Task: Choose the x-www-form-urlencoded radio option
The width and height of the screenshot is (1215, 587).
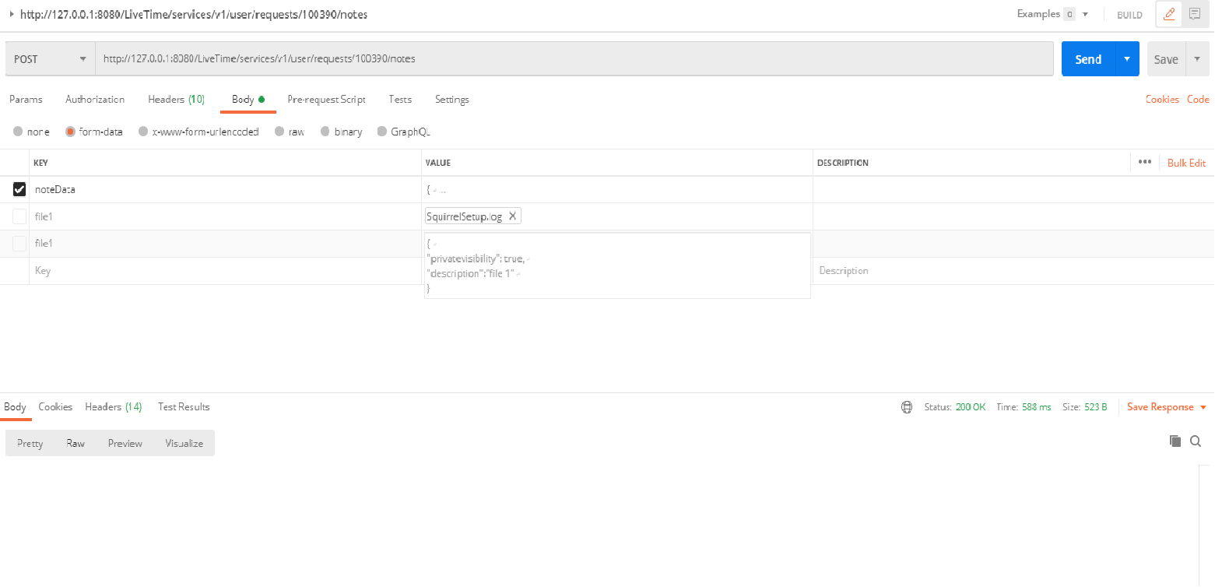Action: tap(143, 132)
